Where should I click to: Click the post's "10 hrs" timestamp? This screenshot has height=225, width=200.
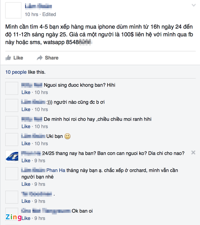coord(31,14)
